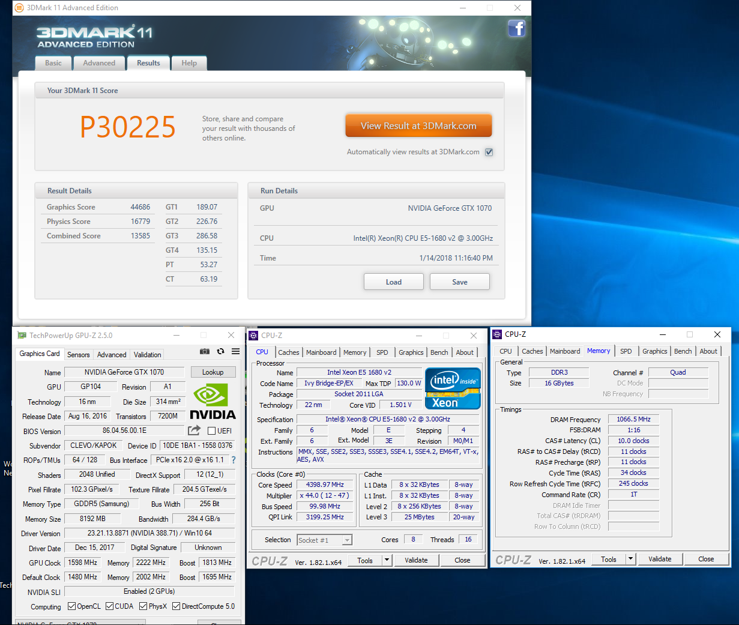
Task: Take a GPU-Z screenshot with camera icon
Action: point(205,351)
